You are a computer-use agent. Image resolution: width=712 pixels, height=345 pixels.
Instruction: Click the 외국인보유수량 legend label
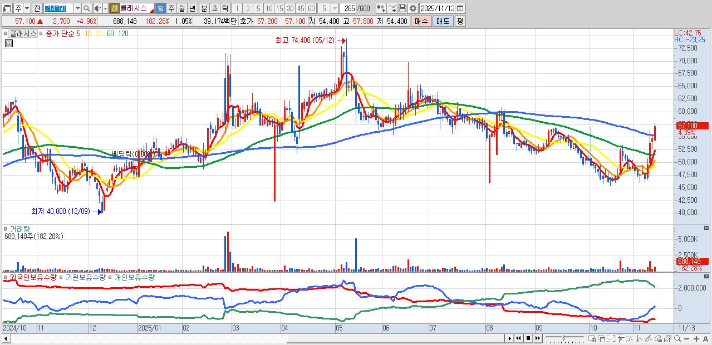tap(33, 277)
